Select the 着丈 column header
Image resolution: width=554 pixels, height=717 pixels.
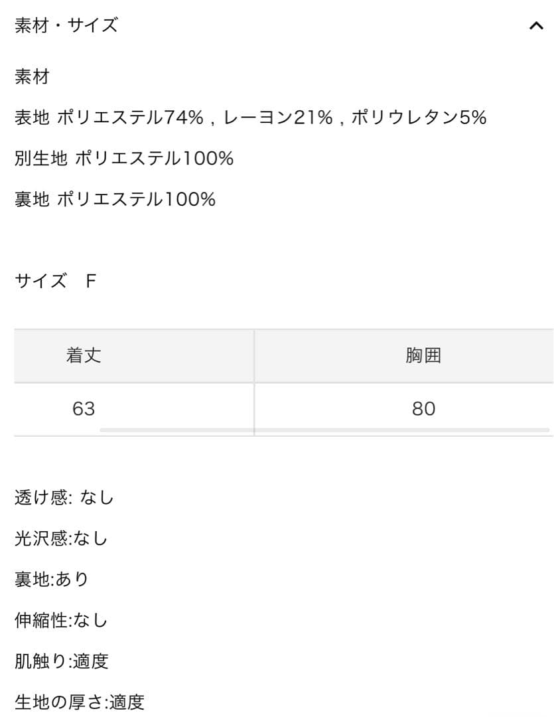84,356
